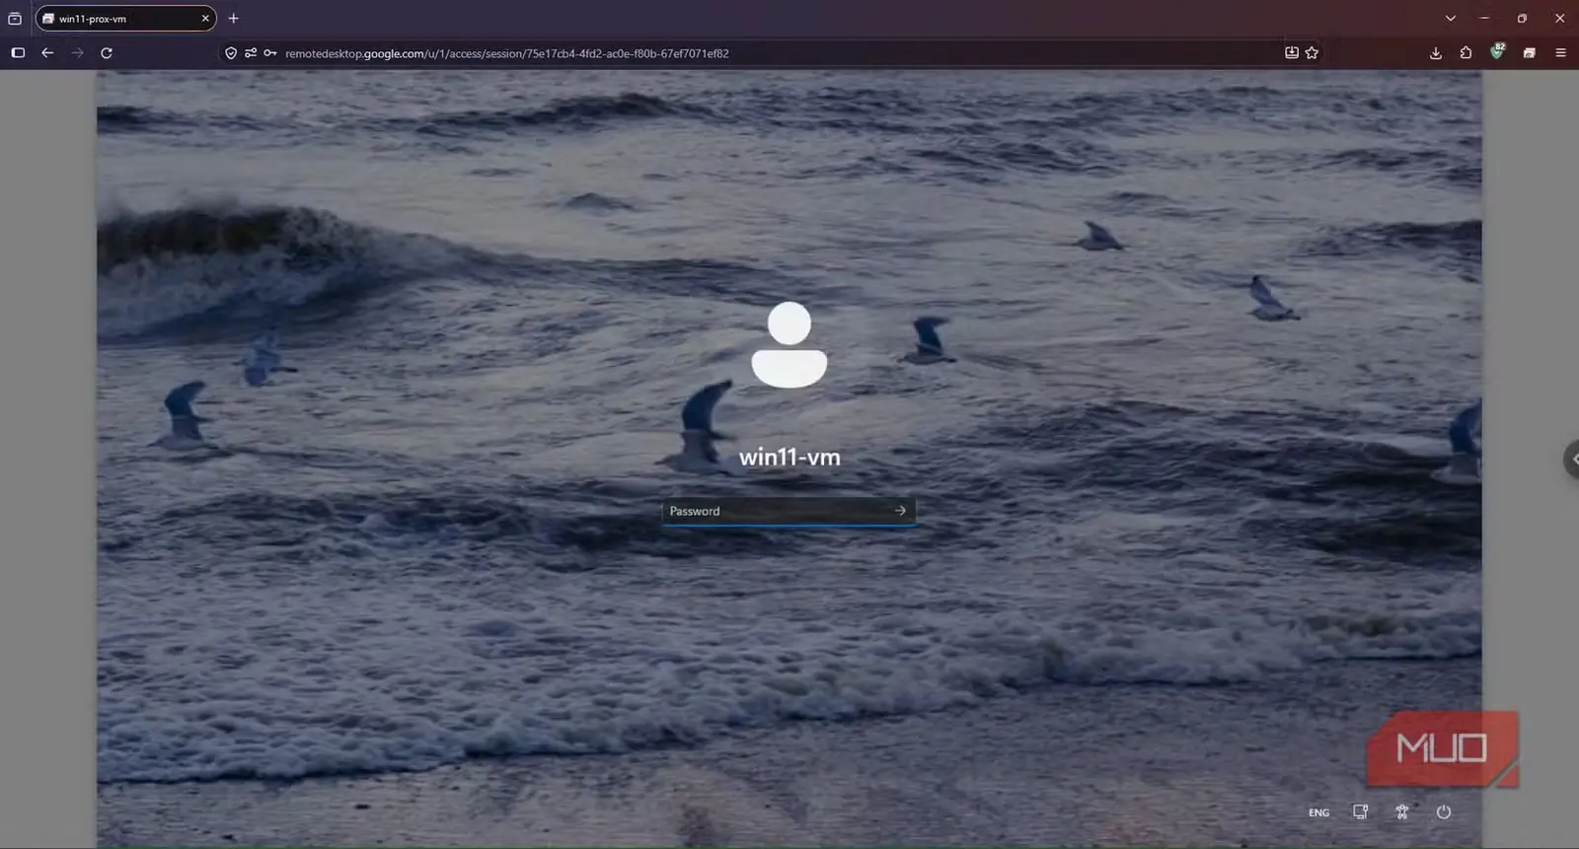Toggle the browser sidebar button
This screenshot has width=1579, height=849.
click(x=18, y=53)
